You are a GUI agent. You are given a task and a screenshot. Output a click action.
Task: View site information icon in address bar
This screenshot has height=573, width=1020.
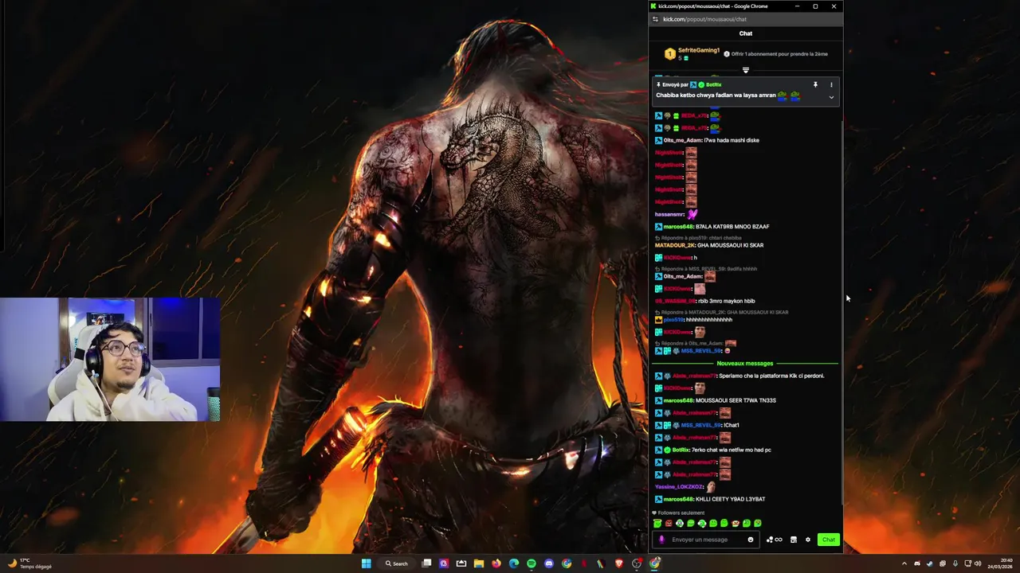[655, 19]
